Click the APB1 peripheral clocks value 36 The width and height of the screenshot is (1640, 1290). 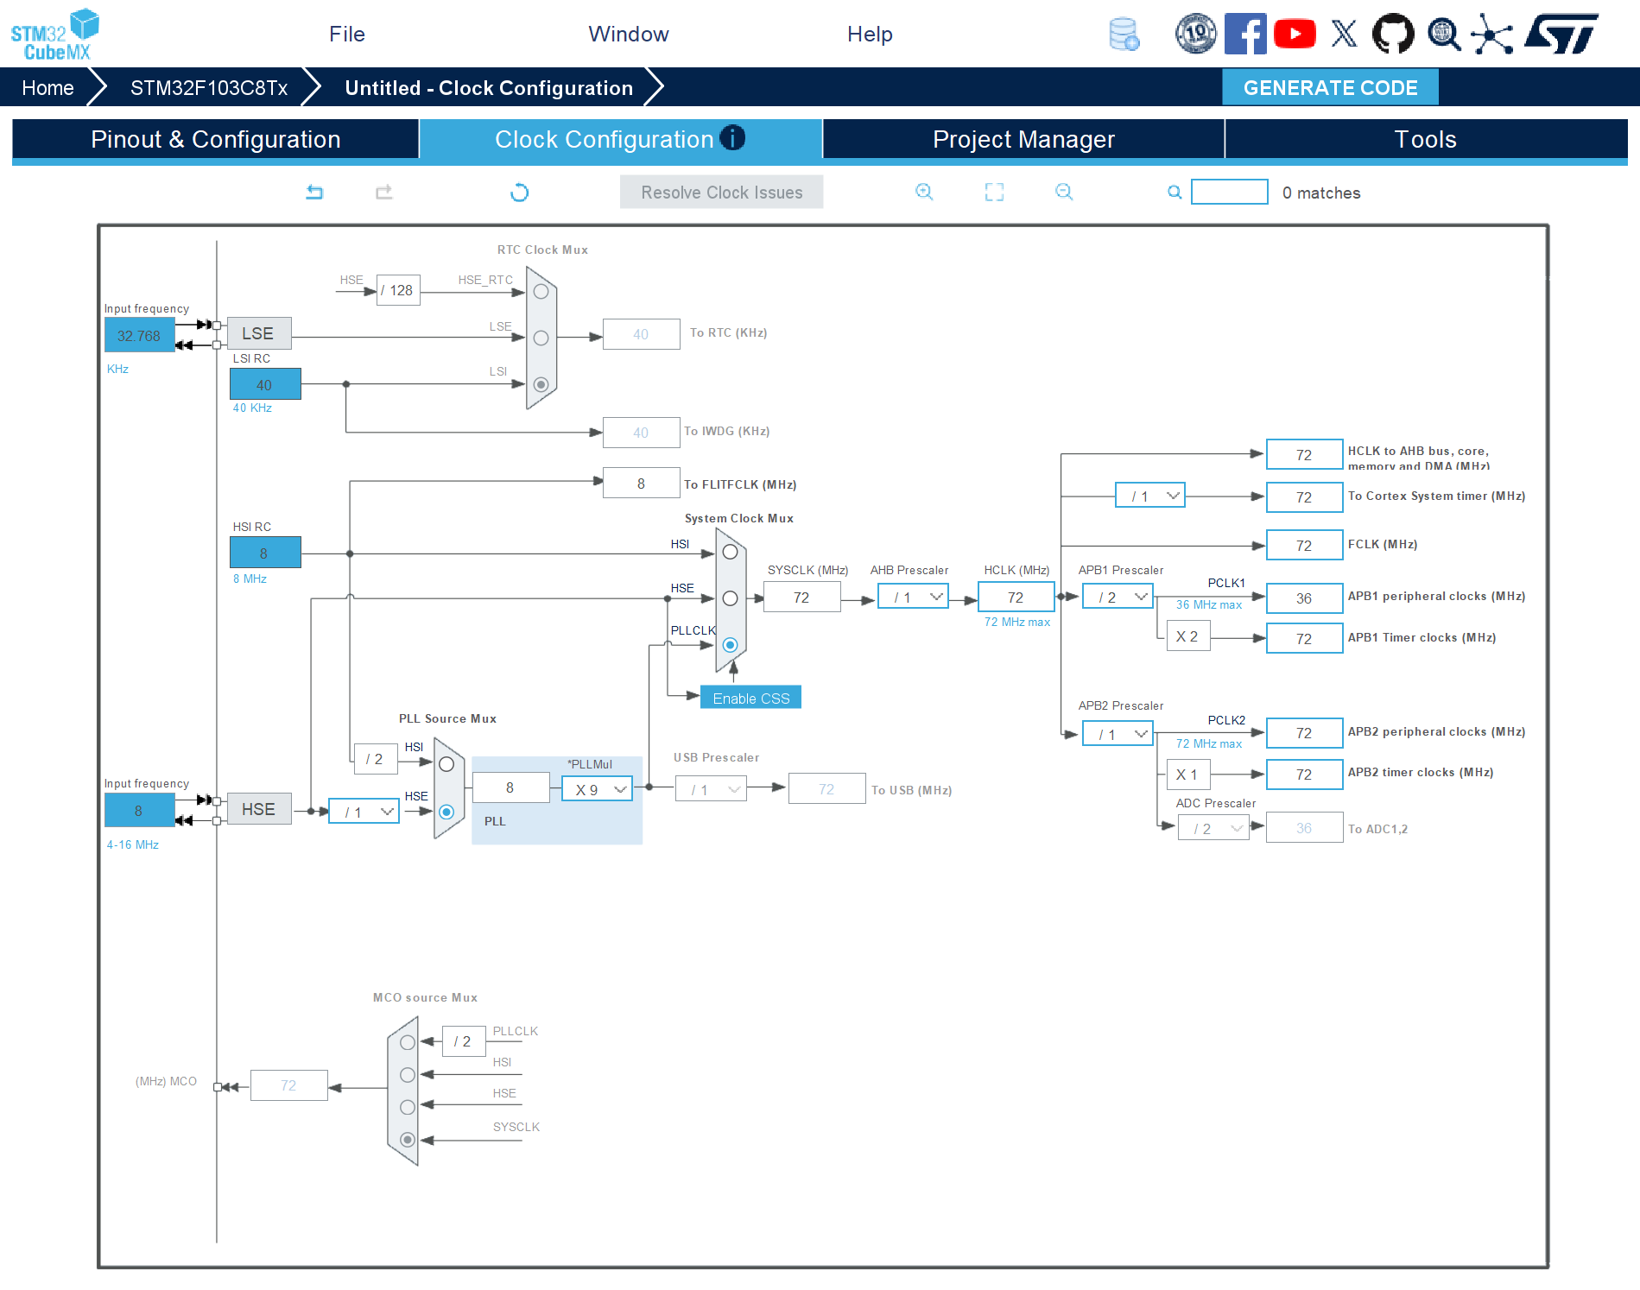(1304, 598)
